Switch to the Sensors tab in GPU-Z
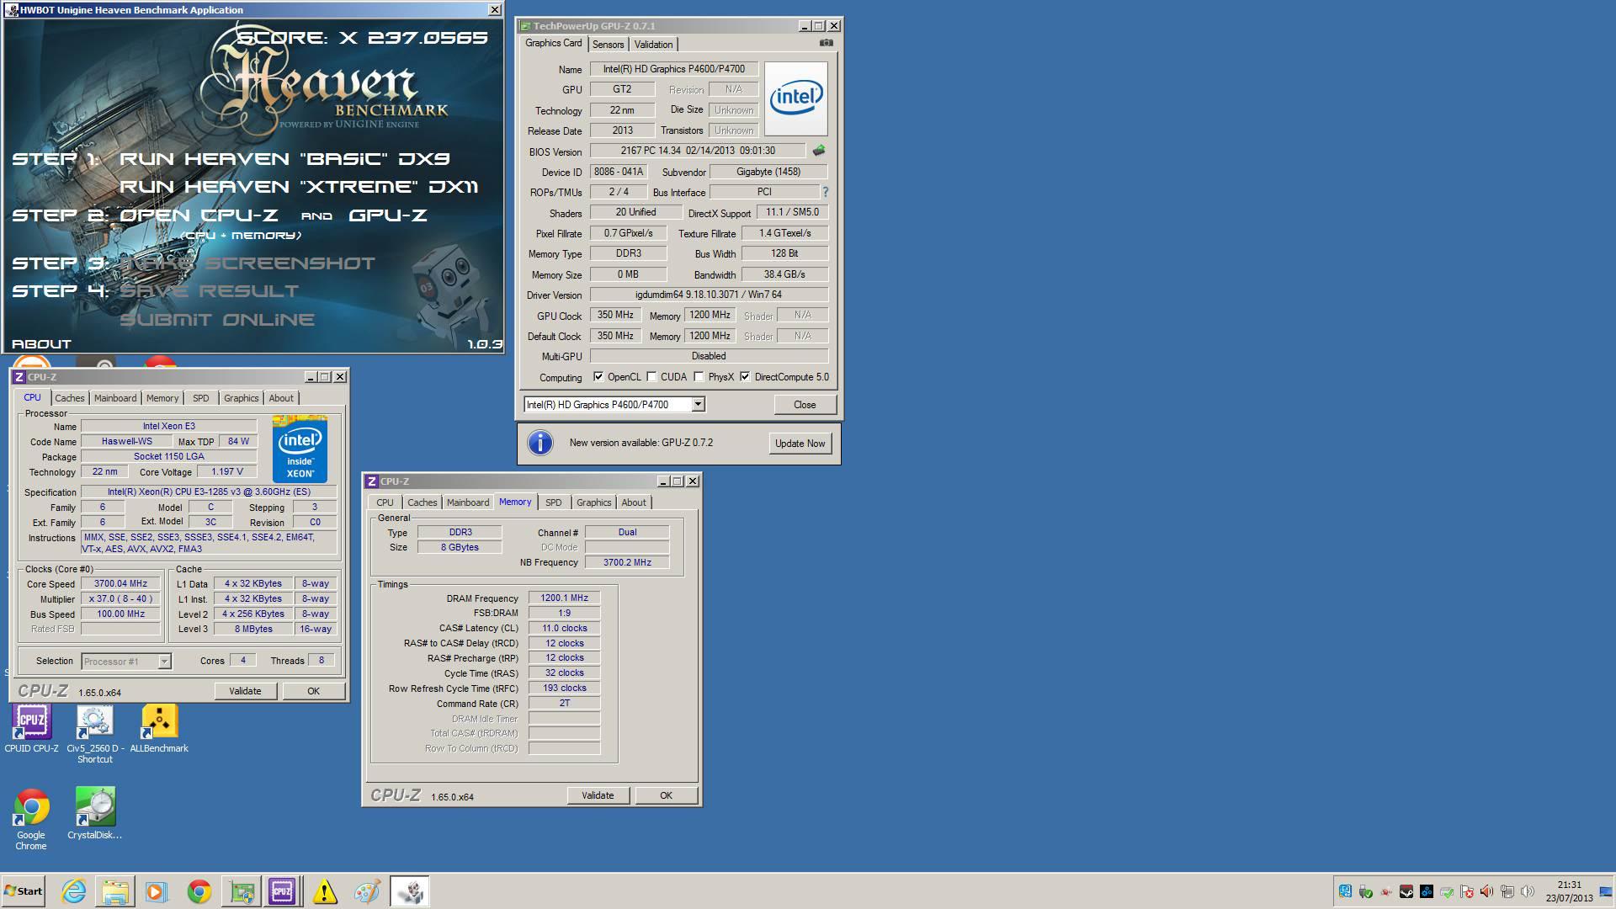This screenshot has height=909, width=1616. [x=608, y=45]
